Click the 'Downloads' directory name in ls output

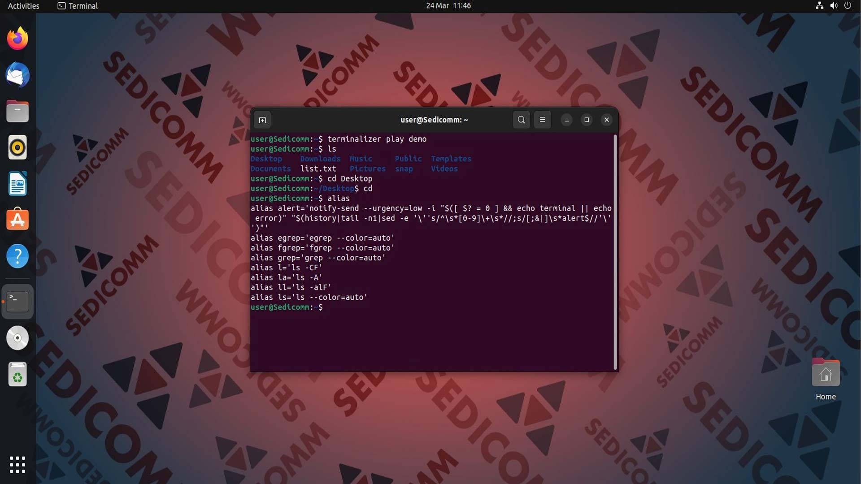[x=320, y=159]
